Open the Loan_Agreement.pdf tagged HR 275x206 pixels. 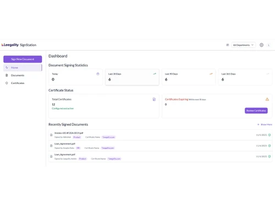click(x=161, y=146)
